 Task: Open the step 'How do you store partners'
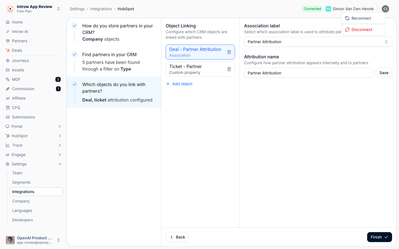(114, 32)
